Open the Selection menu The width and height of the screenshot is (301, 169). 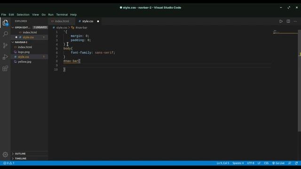click(23, 15)
